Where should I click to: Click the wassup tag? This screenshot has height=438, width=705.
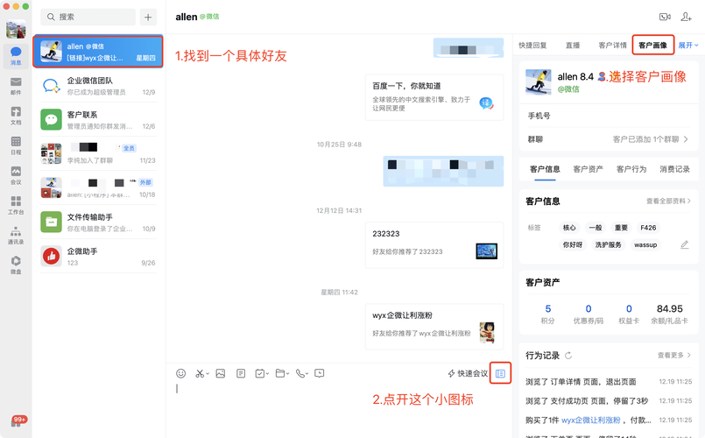645,244
